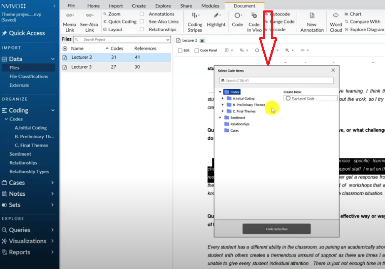Enable the Code Panel checkbox
This screenshot has width=385, height=269.
(197, 50)
